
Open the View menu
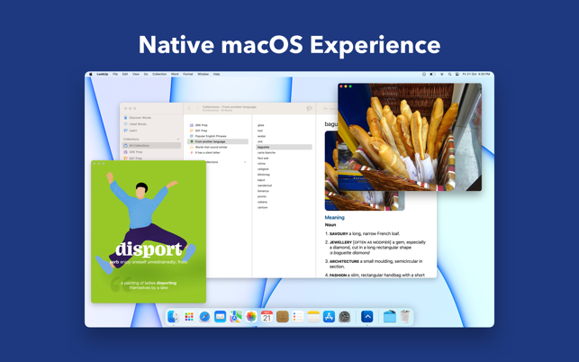click(x=136, y=74)
